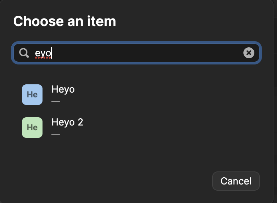Click the "Choose an item" dialog heading
The height and width of the screenshot is (203, 277).
point(64,21)
